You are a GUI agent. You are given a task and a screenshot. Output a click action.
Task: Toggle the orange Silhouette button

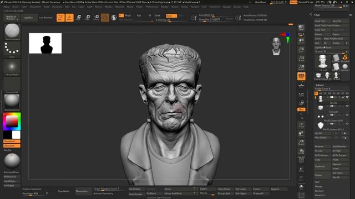(x=12, y=146)
